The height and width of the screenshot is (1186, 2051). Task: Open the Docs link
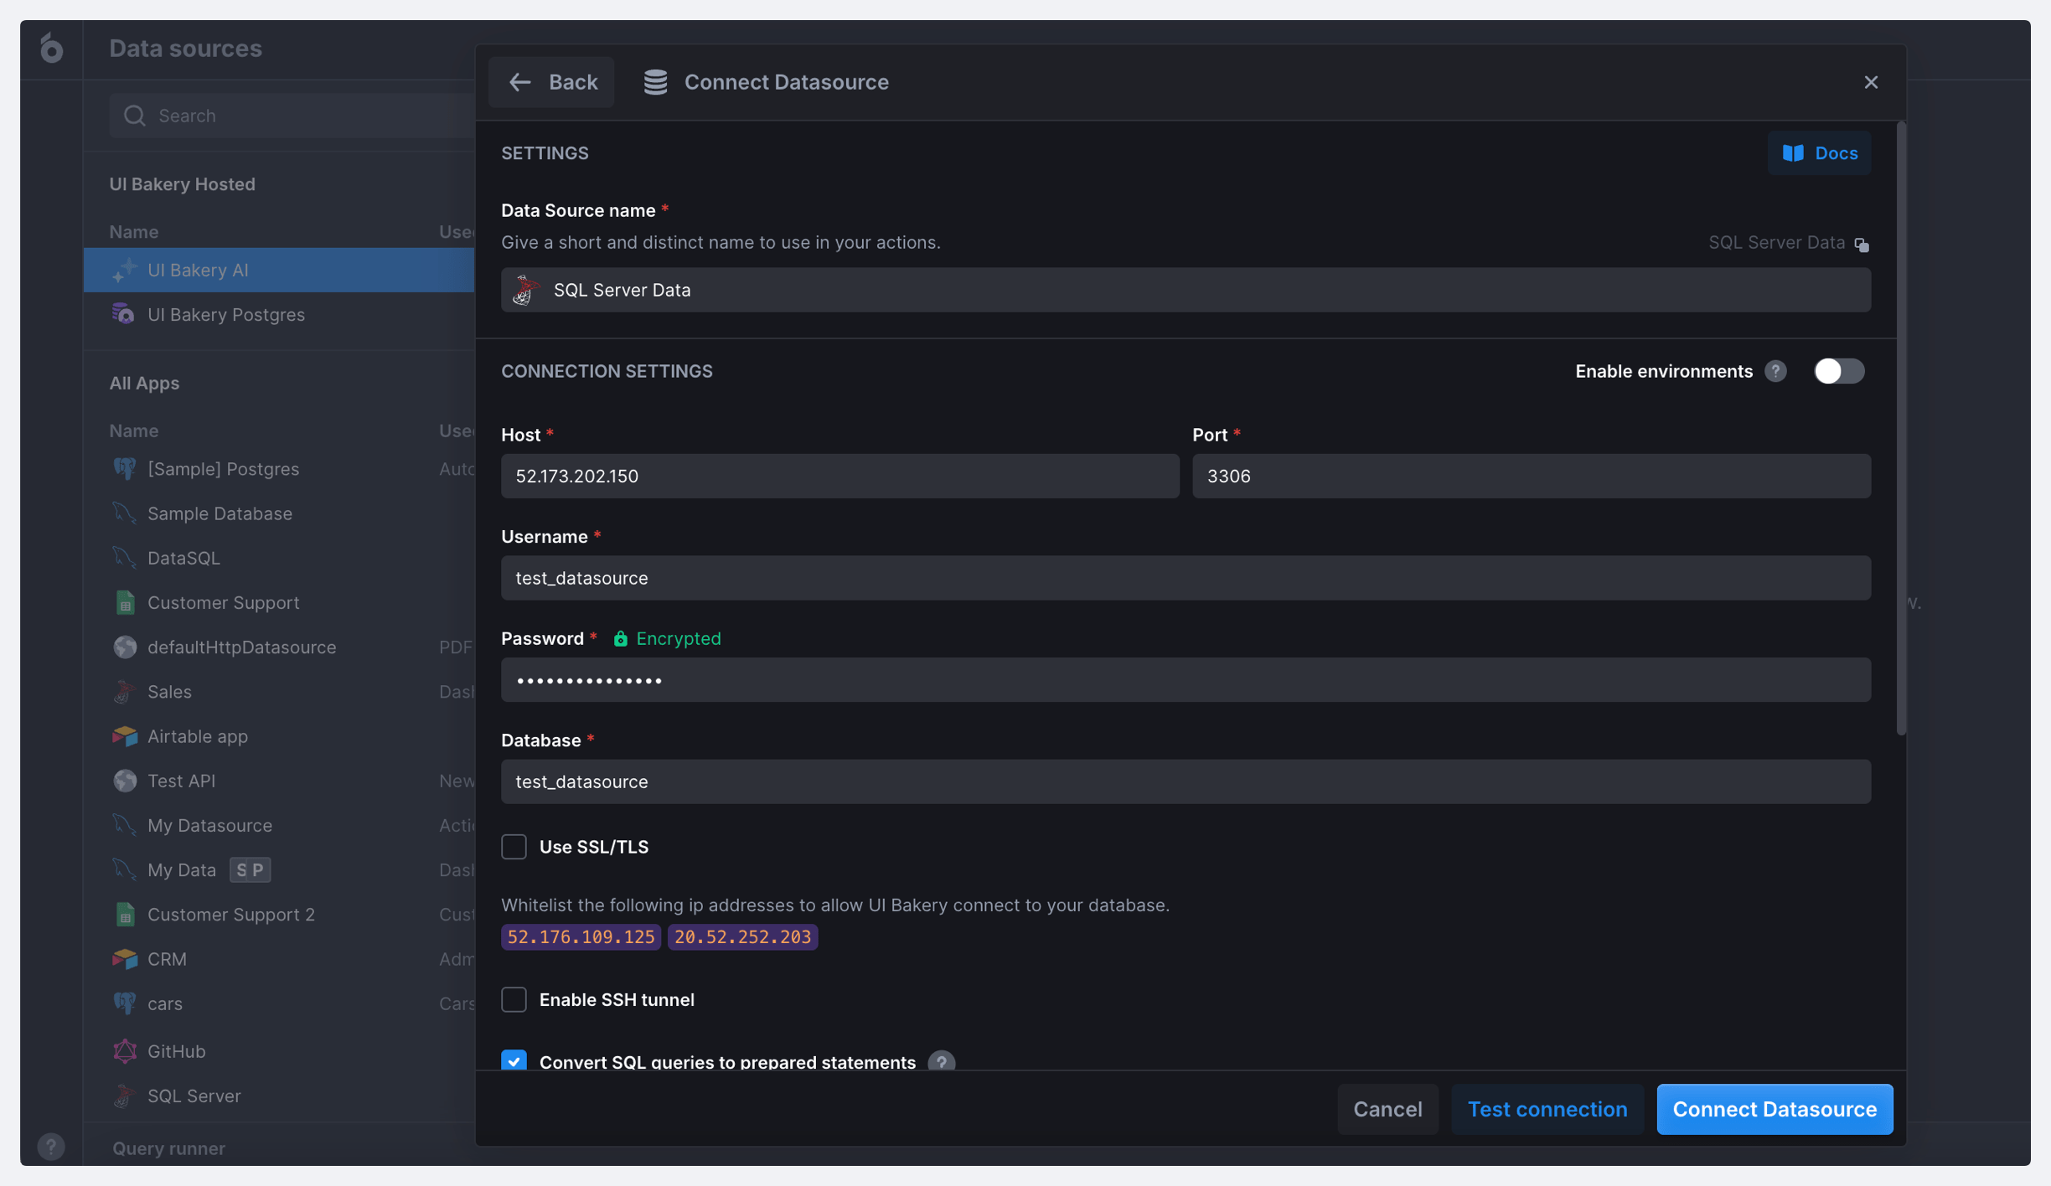tap(1819, 153)
